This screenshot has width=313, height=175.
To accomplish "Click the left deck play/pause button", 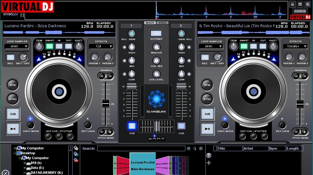I will (x=13, y=129).
